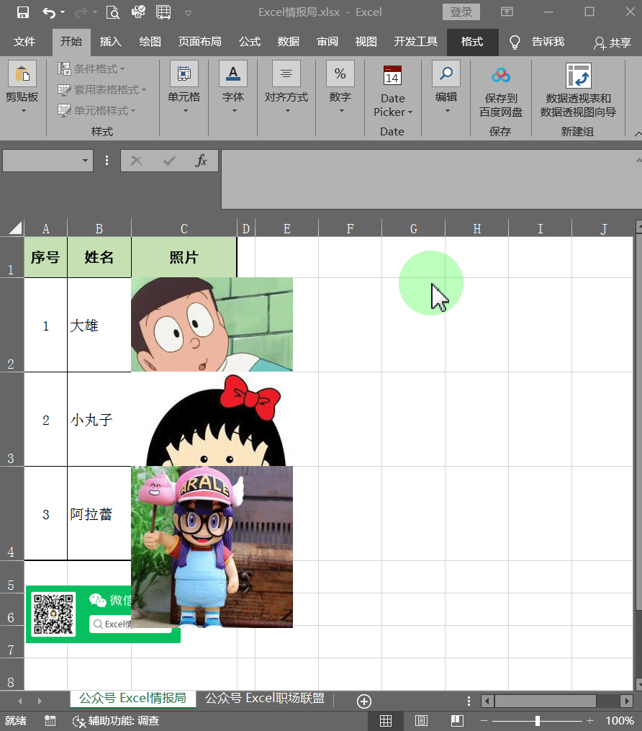Viewport: 642px width, 731px height.
Task: Click the Redo arrow icon
Action: (x=81, y=12)
